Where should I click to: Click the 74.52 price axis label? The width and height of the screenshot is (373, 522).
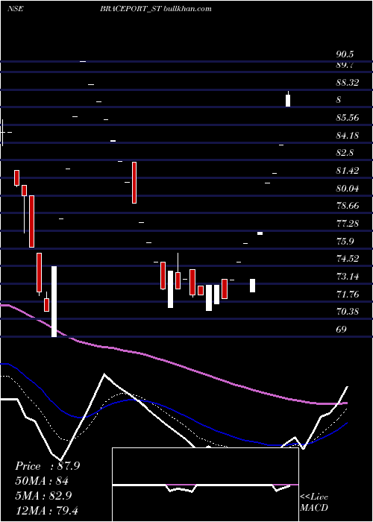(x=348, y=259)
